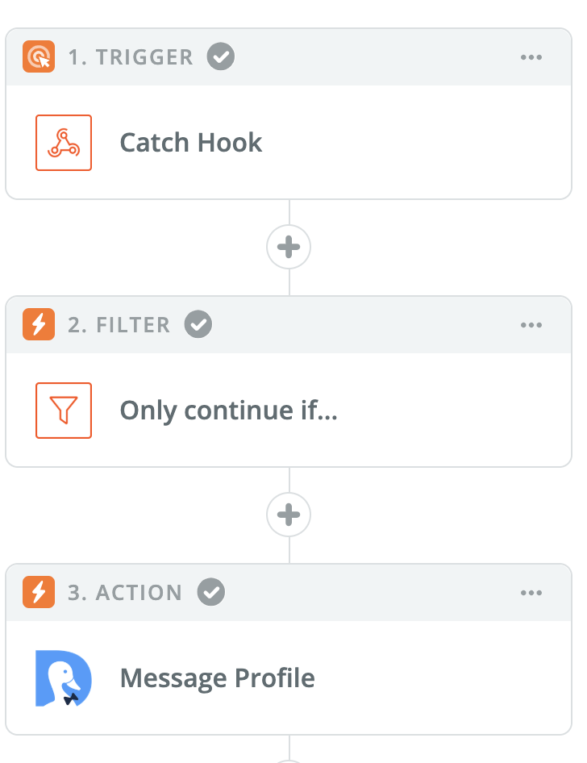This screenshot has width=587, height=763.
Task: Open the Filter step three-dot menu
Action: tap(531, 324)
